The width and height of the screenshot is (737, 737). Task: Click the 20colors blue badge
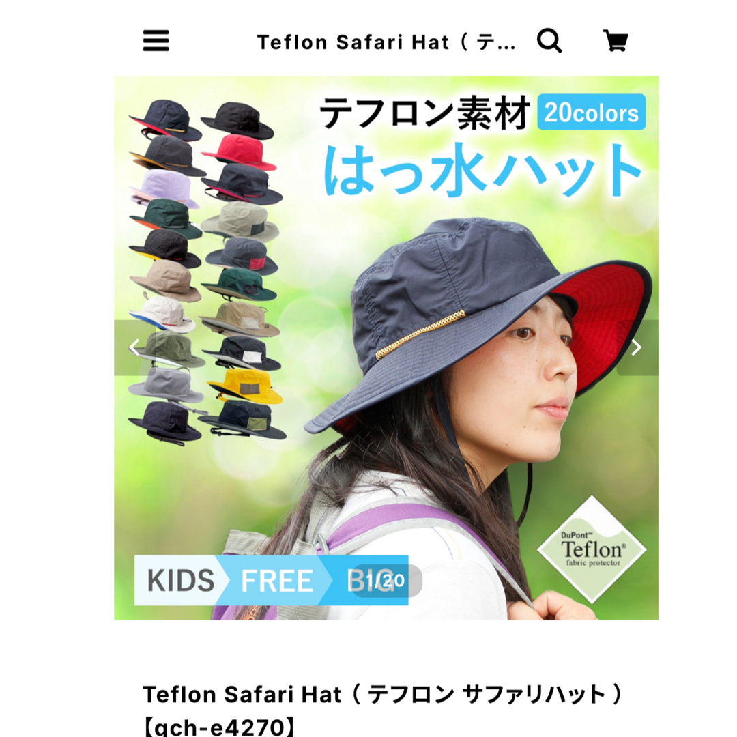(x=591, y=113)
